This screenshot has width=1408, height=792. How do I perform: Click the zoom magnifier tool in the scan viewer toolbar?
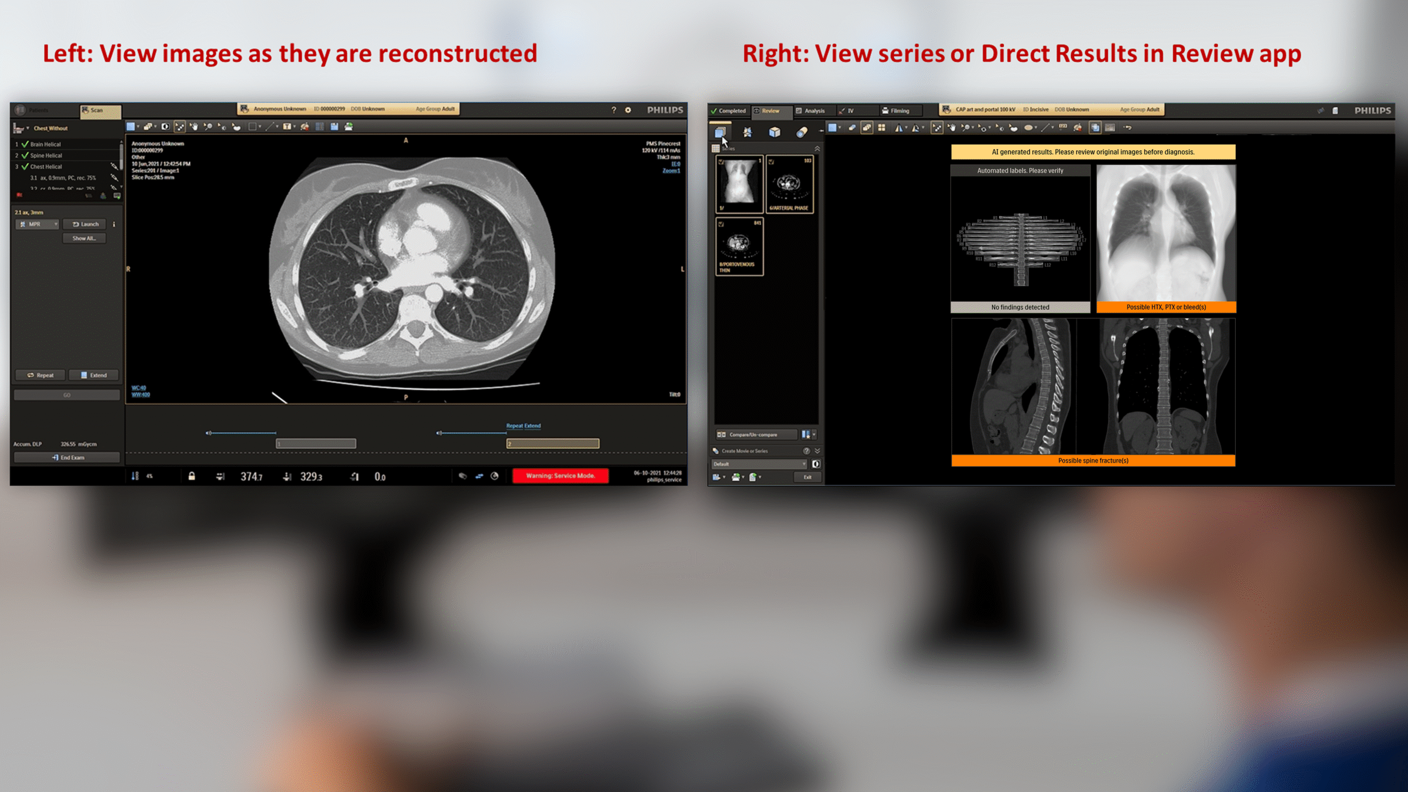pos(208,127)
